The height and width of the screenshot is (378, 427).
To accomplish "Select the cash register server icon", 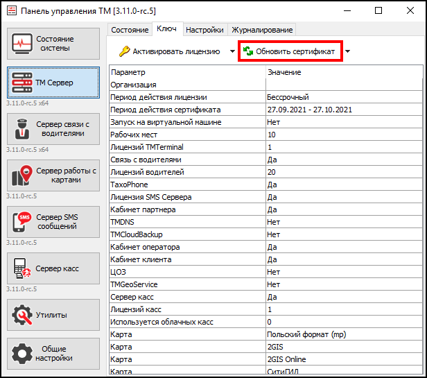I will tap(23, 268).
